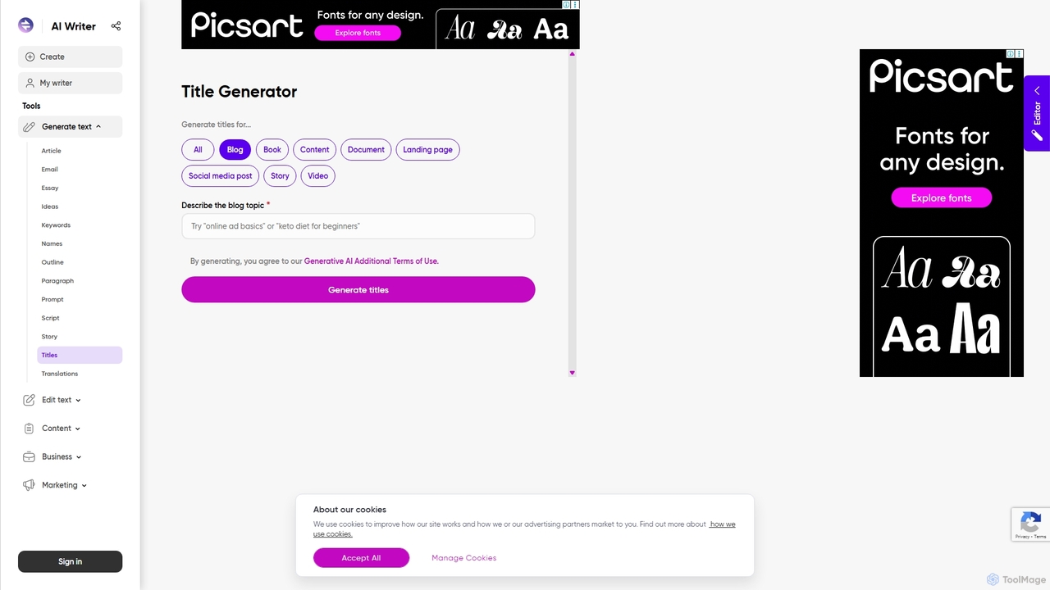The height and width of the screenshot is (590, 1050).
Task: Click the scrollbar down arrow
Action: coord(572,373)
